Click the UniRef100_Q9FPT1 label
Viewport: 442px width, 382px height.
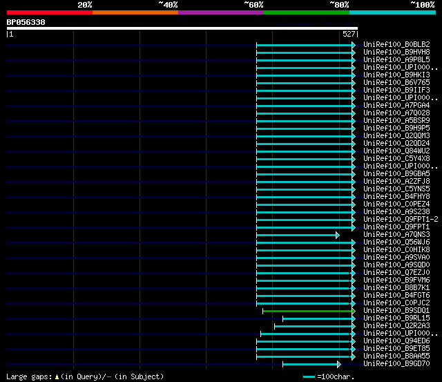[x=396, y=227]
